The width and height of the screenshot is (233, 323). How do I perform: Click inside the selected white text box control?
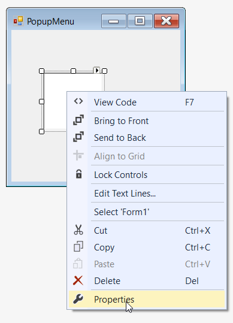[x=56, y=101]
